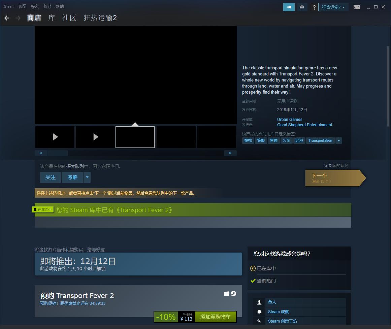Open the 狂热运输2 profile tab
391x329 pixels.
click(x=100, y=18)
